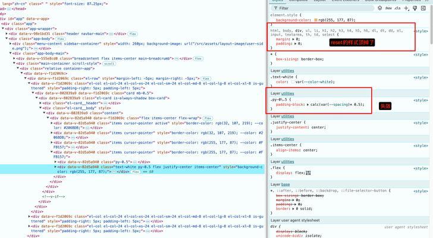The height and width of the screenshot is (238, 433).
Task: Click the box-sizing: border-box declaration in * rule
Action: pos(300,59)
